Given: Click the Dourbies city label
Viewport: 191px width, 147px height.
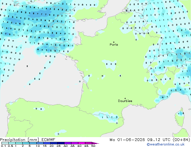Looking at the screenshot, I should point(125,101).
